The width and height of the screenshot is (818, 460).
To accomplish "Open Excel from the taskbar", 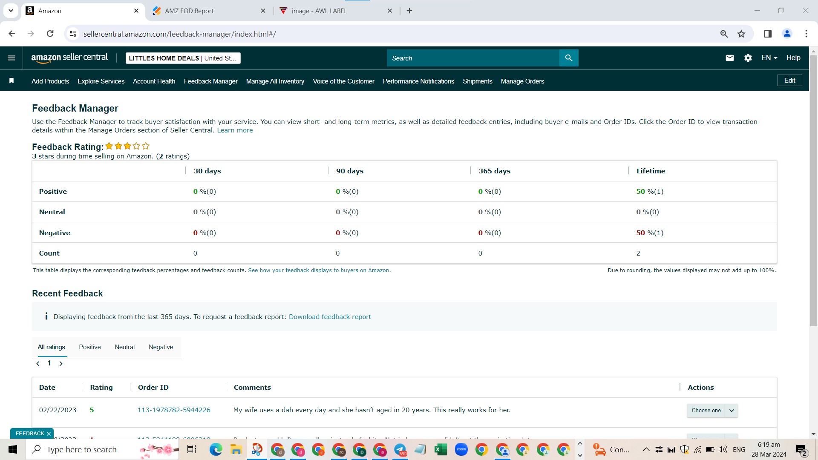I will (x=441, y=449).
